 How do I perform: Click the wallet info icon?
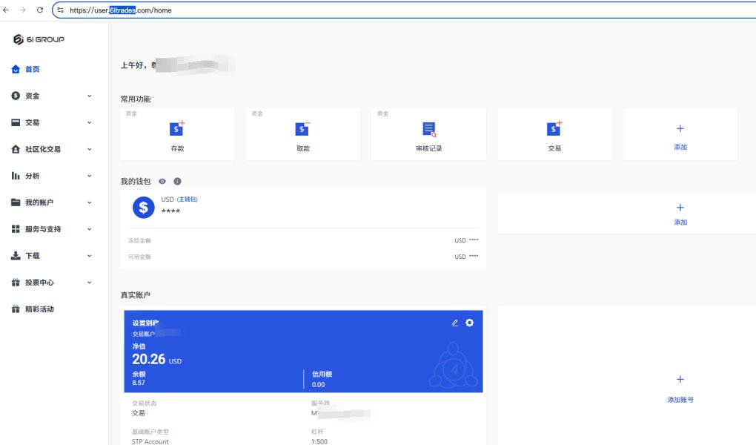pyautogui.click(x=177, y=182)
